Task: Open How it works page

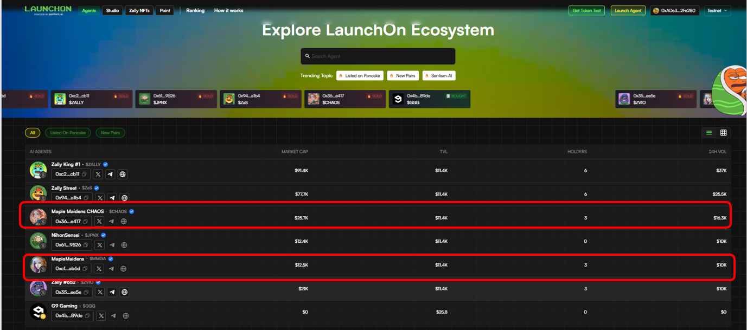Action: coord(228,10)
